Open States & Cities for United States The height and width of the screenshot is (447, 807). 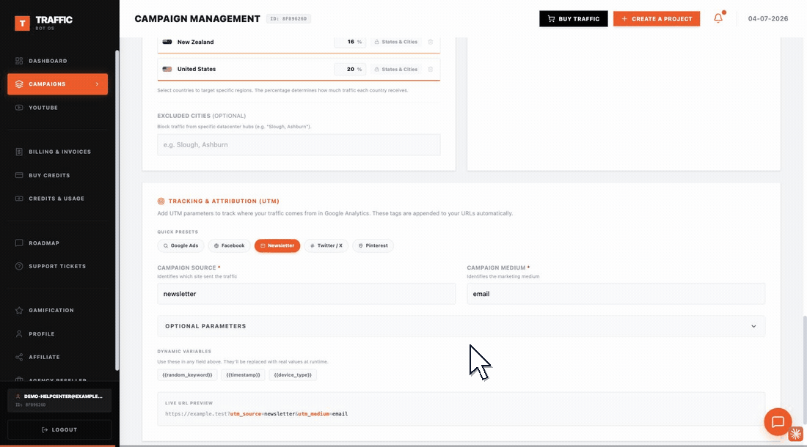click(395, 70)
